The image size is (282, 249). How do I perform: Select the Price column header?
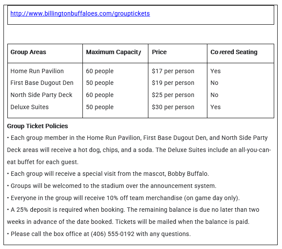[159, 52]
